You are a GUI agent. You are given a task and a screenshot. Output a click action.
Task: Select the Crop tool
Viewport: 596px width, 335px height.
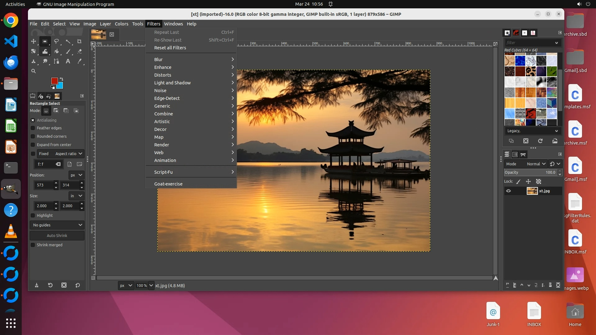(x=79, y=41)
